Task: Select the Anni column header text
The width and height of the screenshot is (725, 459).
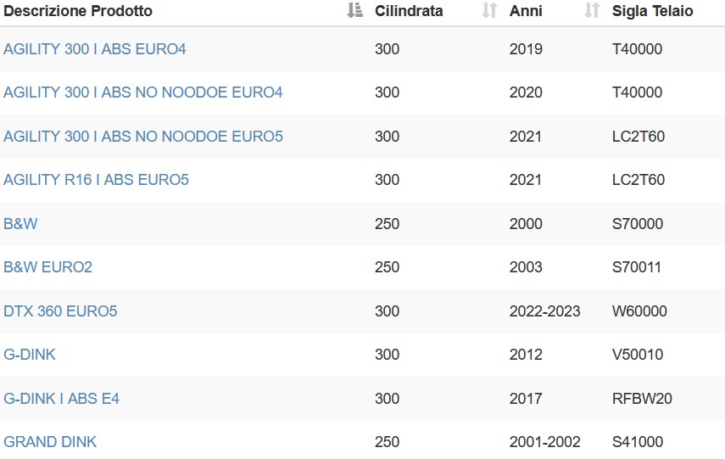Action: [526, 11]
